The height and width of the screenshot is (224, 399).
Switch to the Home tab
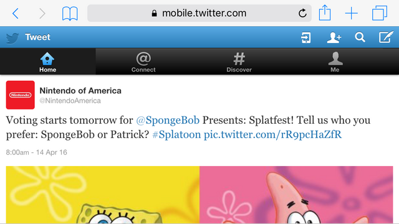pyautogui.click(x=47, y=62)
